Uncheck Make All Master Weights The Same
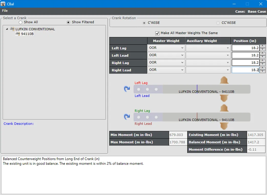Image resolution: width=267 pixels, height=195 pixels. 157,33
